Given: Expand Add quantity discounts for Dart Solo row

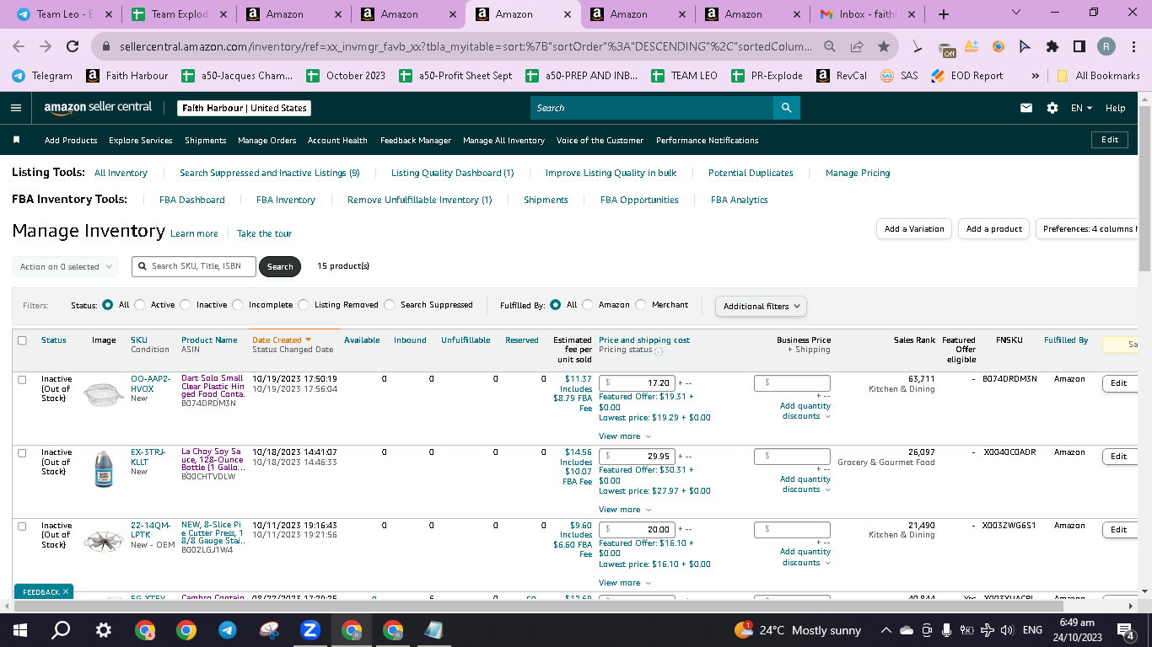Looking at the screenshot, I should pyautogui.click(x=805, y=411).
